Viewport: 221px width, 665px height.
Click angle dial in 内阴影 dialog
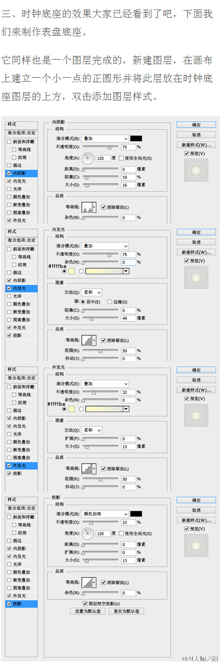point(87,158)
